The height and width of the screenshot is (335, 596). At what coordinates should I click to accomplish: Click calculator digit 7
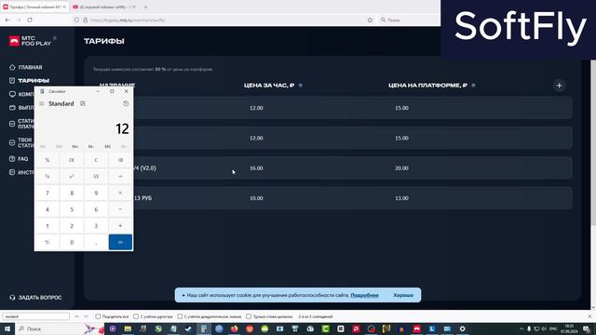click(x=47, y=193)
